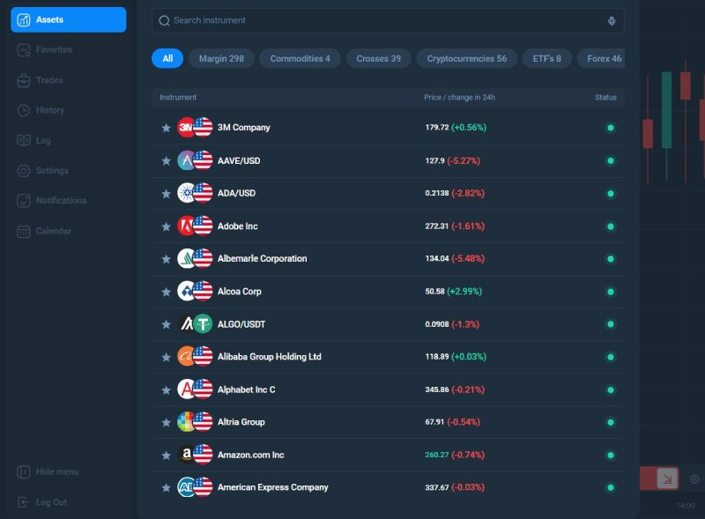Image resolution: width=705 pixels, height=519 pixels.
Task: Open the Log section
Action: pos(33,140)
